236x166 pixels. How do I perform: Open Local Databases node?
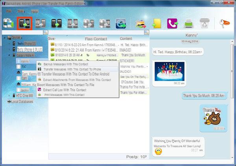22,101
